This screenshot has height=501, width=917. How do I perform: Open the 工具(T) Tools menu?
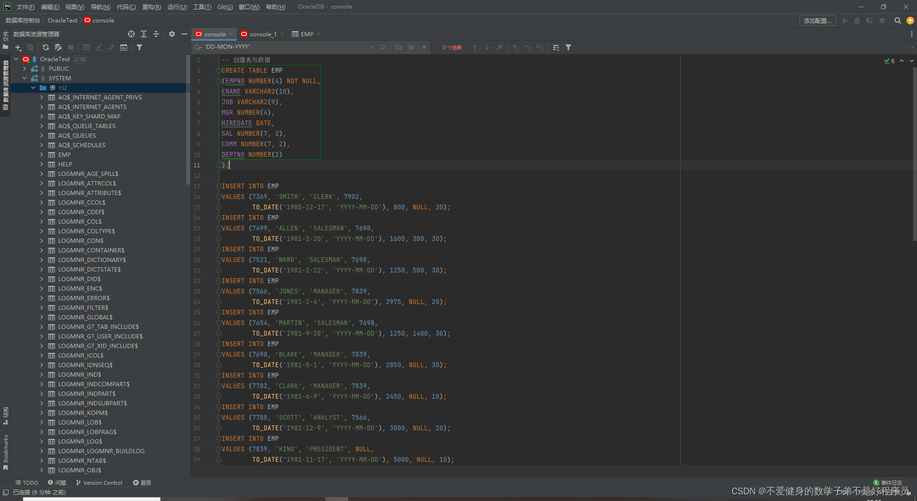click(202, 7)
